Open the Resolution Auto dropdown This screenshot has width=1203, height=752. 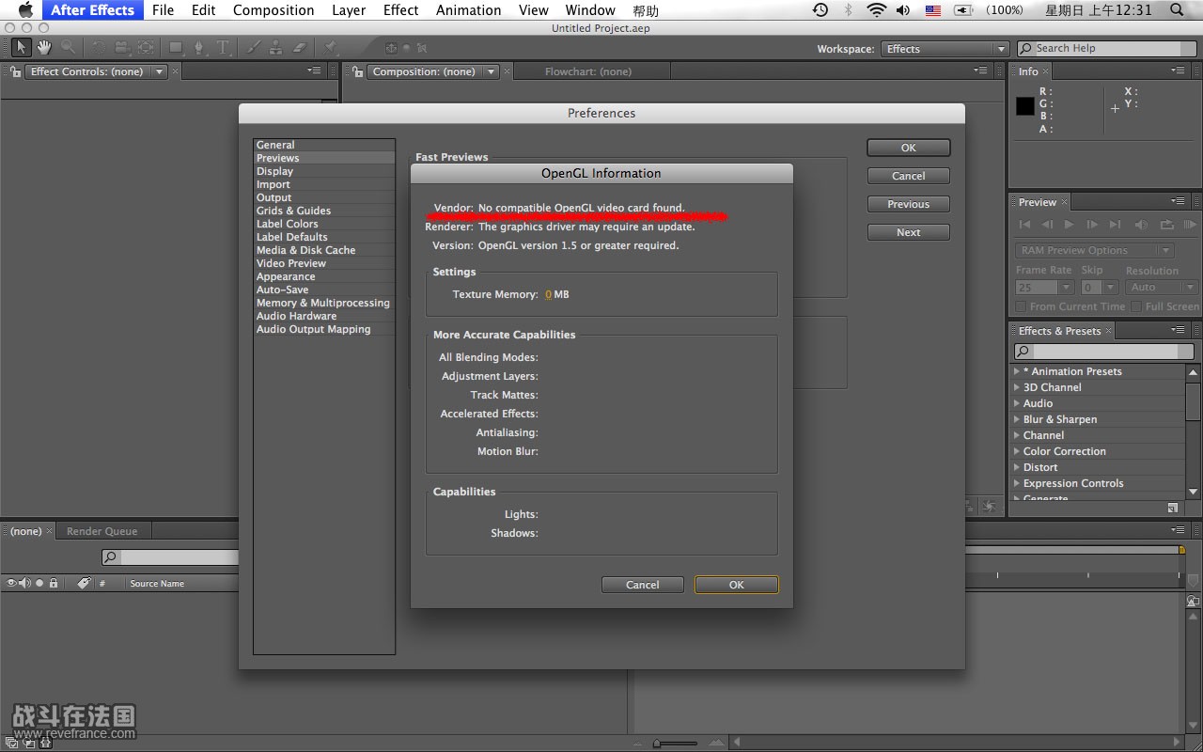tap(1162, 288)
